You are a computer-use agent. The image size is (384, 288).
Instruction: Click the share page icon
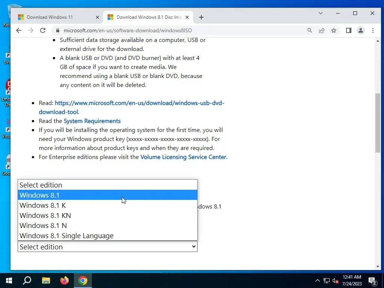coord(321,30)
